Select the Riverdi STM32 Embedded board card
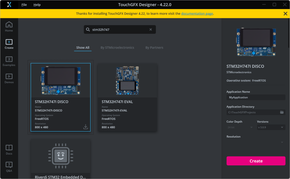 (61, 159)
